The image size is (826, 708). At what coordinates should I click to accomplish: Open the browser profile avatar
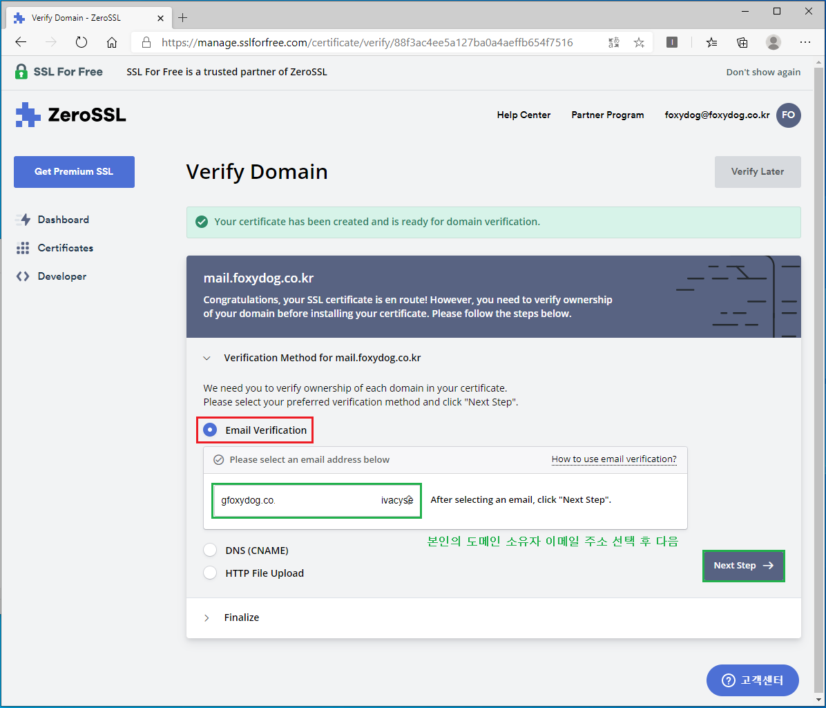point(774,42)
